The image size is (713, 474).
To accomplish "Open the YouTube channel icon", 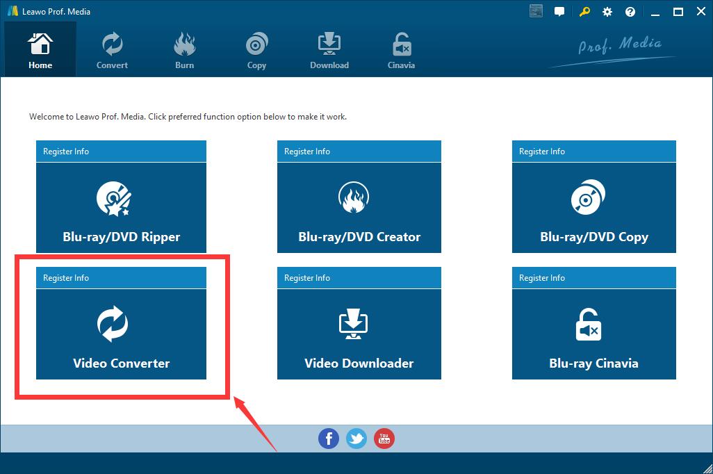I will tap(384, 439).
